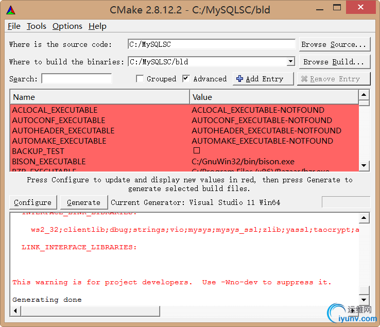Click the progress bar next to the Current Generator label
Screen dimensions: 380x327
(x=346, y=202)
